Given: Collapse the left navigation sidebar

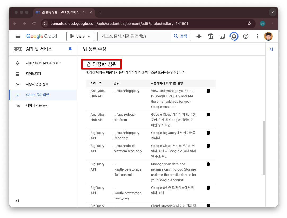Looking at the screenshot, I should tap(17, 201).
